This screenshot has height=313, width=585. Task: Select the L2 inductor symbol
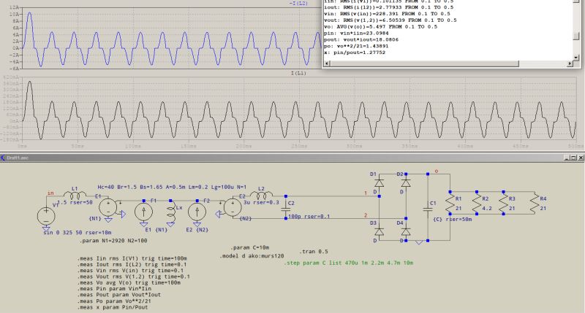tap(261, 195)
